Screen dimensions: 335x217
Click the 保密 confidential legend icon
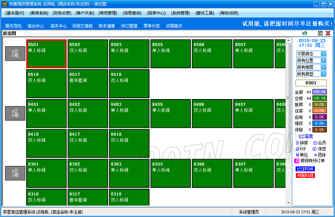coord(315,149)
